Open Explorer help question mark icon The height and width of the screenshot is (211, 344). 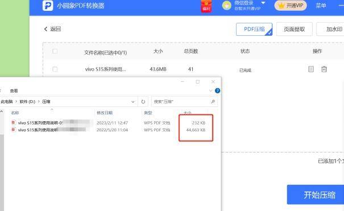point(217,90)
